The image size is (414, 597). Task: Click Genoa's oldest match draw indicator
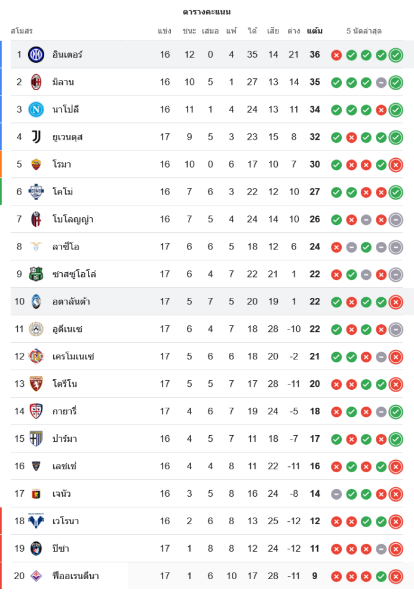pyautogui.click(x=336, y=494)
